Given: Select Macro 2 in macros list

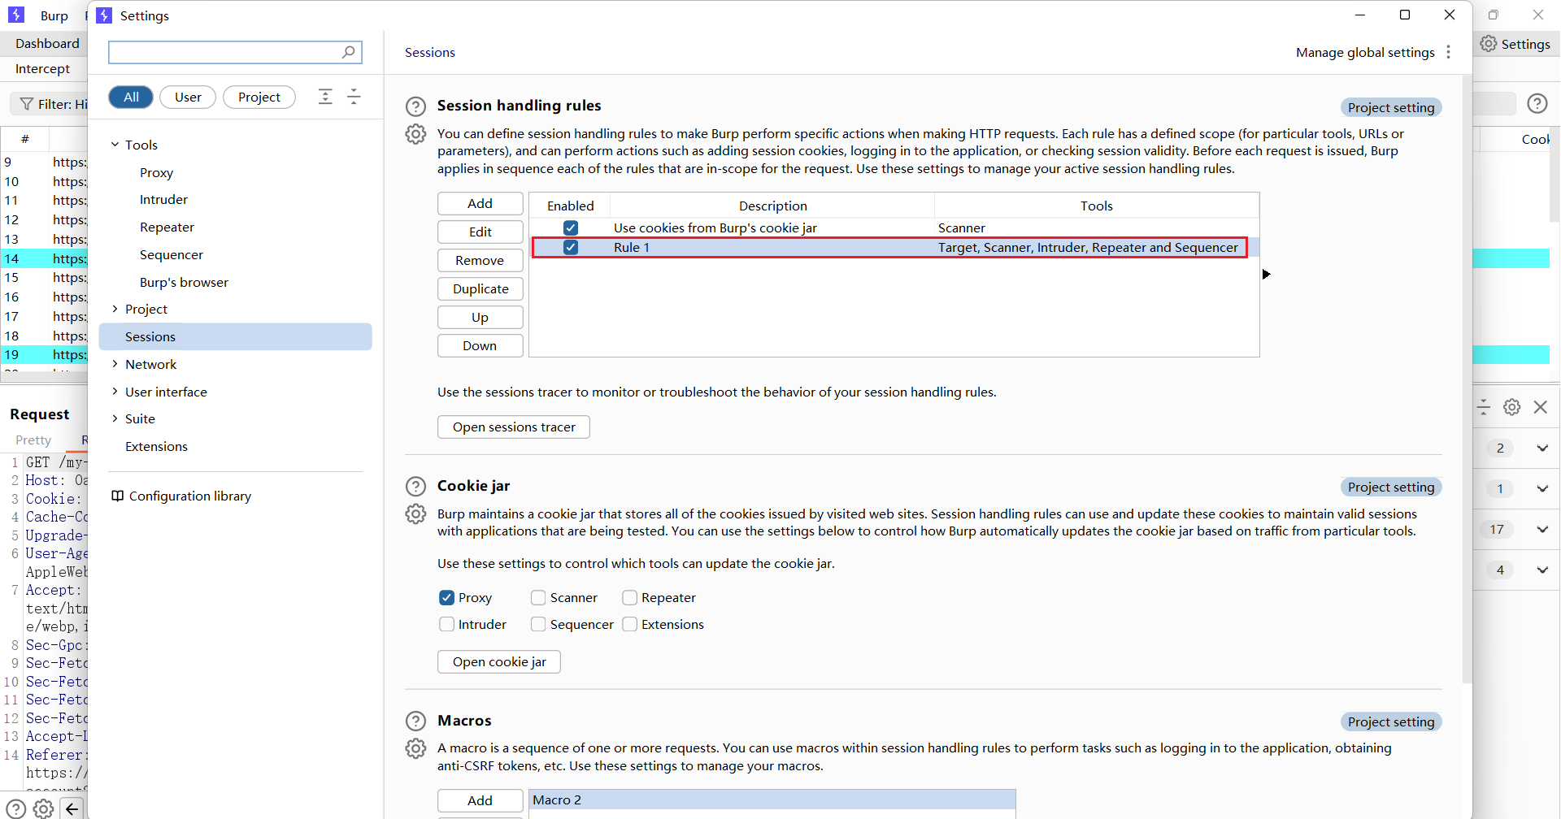Looking at the screenshot, I should tap(772, 800).
